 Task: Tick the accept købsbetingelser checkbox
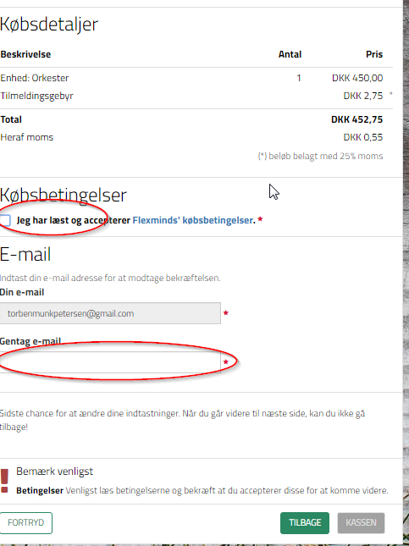point(5,220)
